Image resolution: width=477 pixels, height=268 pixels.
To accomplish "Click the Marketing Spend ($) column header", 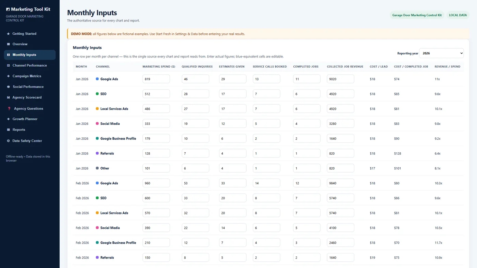I will (x=159, y=67).
